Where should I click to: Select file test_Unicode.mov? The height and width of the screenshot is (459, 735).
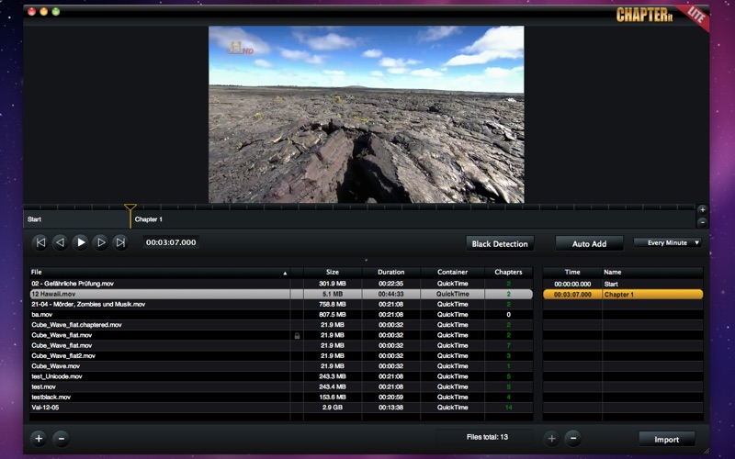[x=281, y=376]
